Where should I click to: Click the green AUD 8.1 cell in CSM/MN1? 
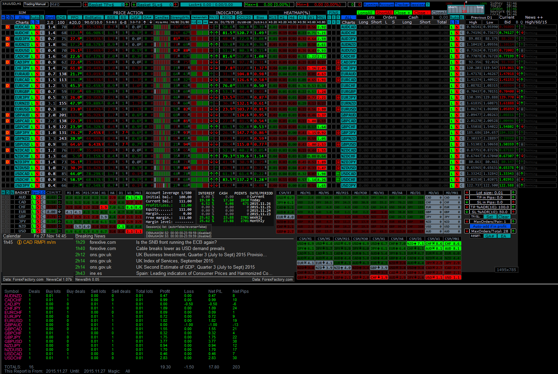coord(452,248)
